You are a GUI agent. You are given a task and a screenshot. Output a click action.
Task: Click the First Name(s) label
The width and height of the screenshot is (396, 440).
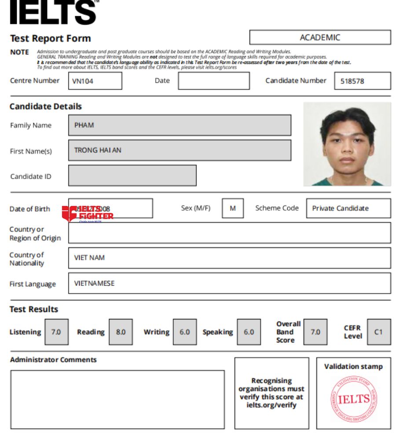coord(31,151)
